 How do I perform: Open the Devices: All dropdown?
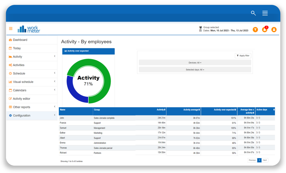tap(194, 62)
